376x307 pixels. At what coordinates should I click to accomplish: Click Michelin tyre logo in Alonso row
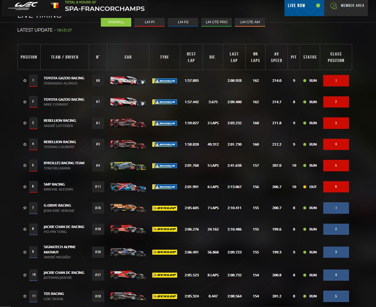[164, 81]
